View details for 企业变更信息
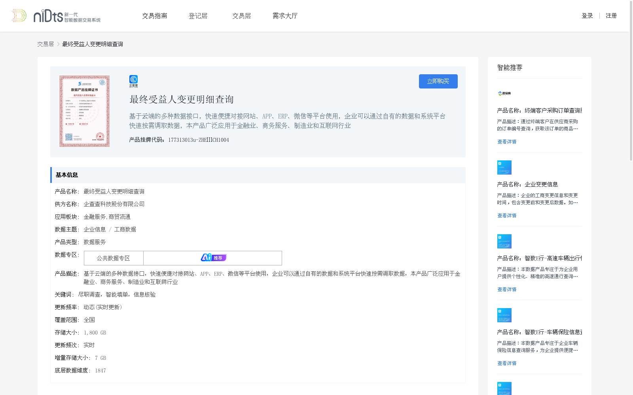This screenshot has width=633, height=395. point(507,216)
